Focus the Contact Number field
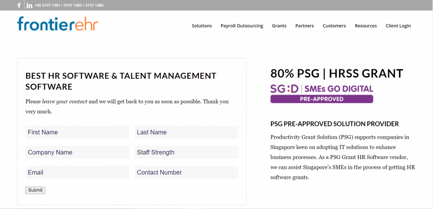The width and height of the screenshot is (433, 209). (x=186, y=173)
